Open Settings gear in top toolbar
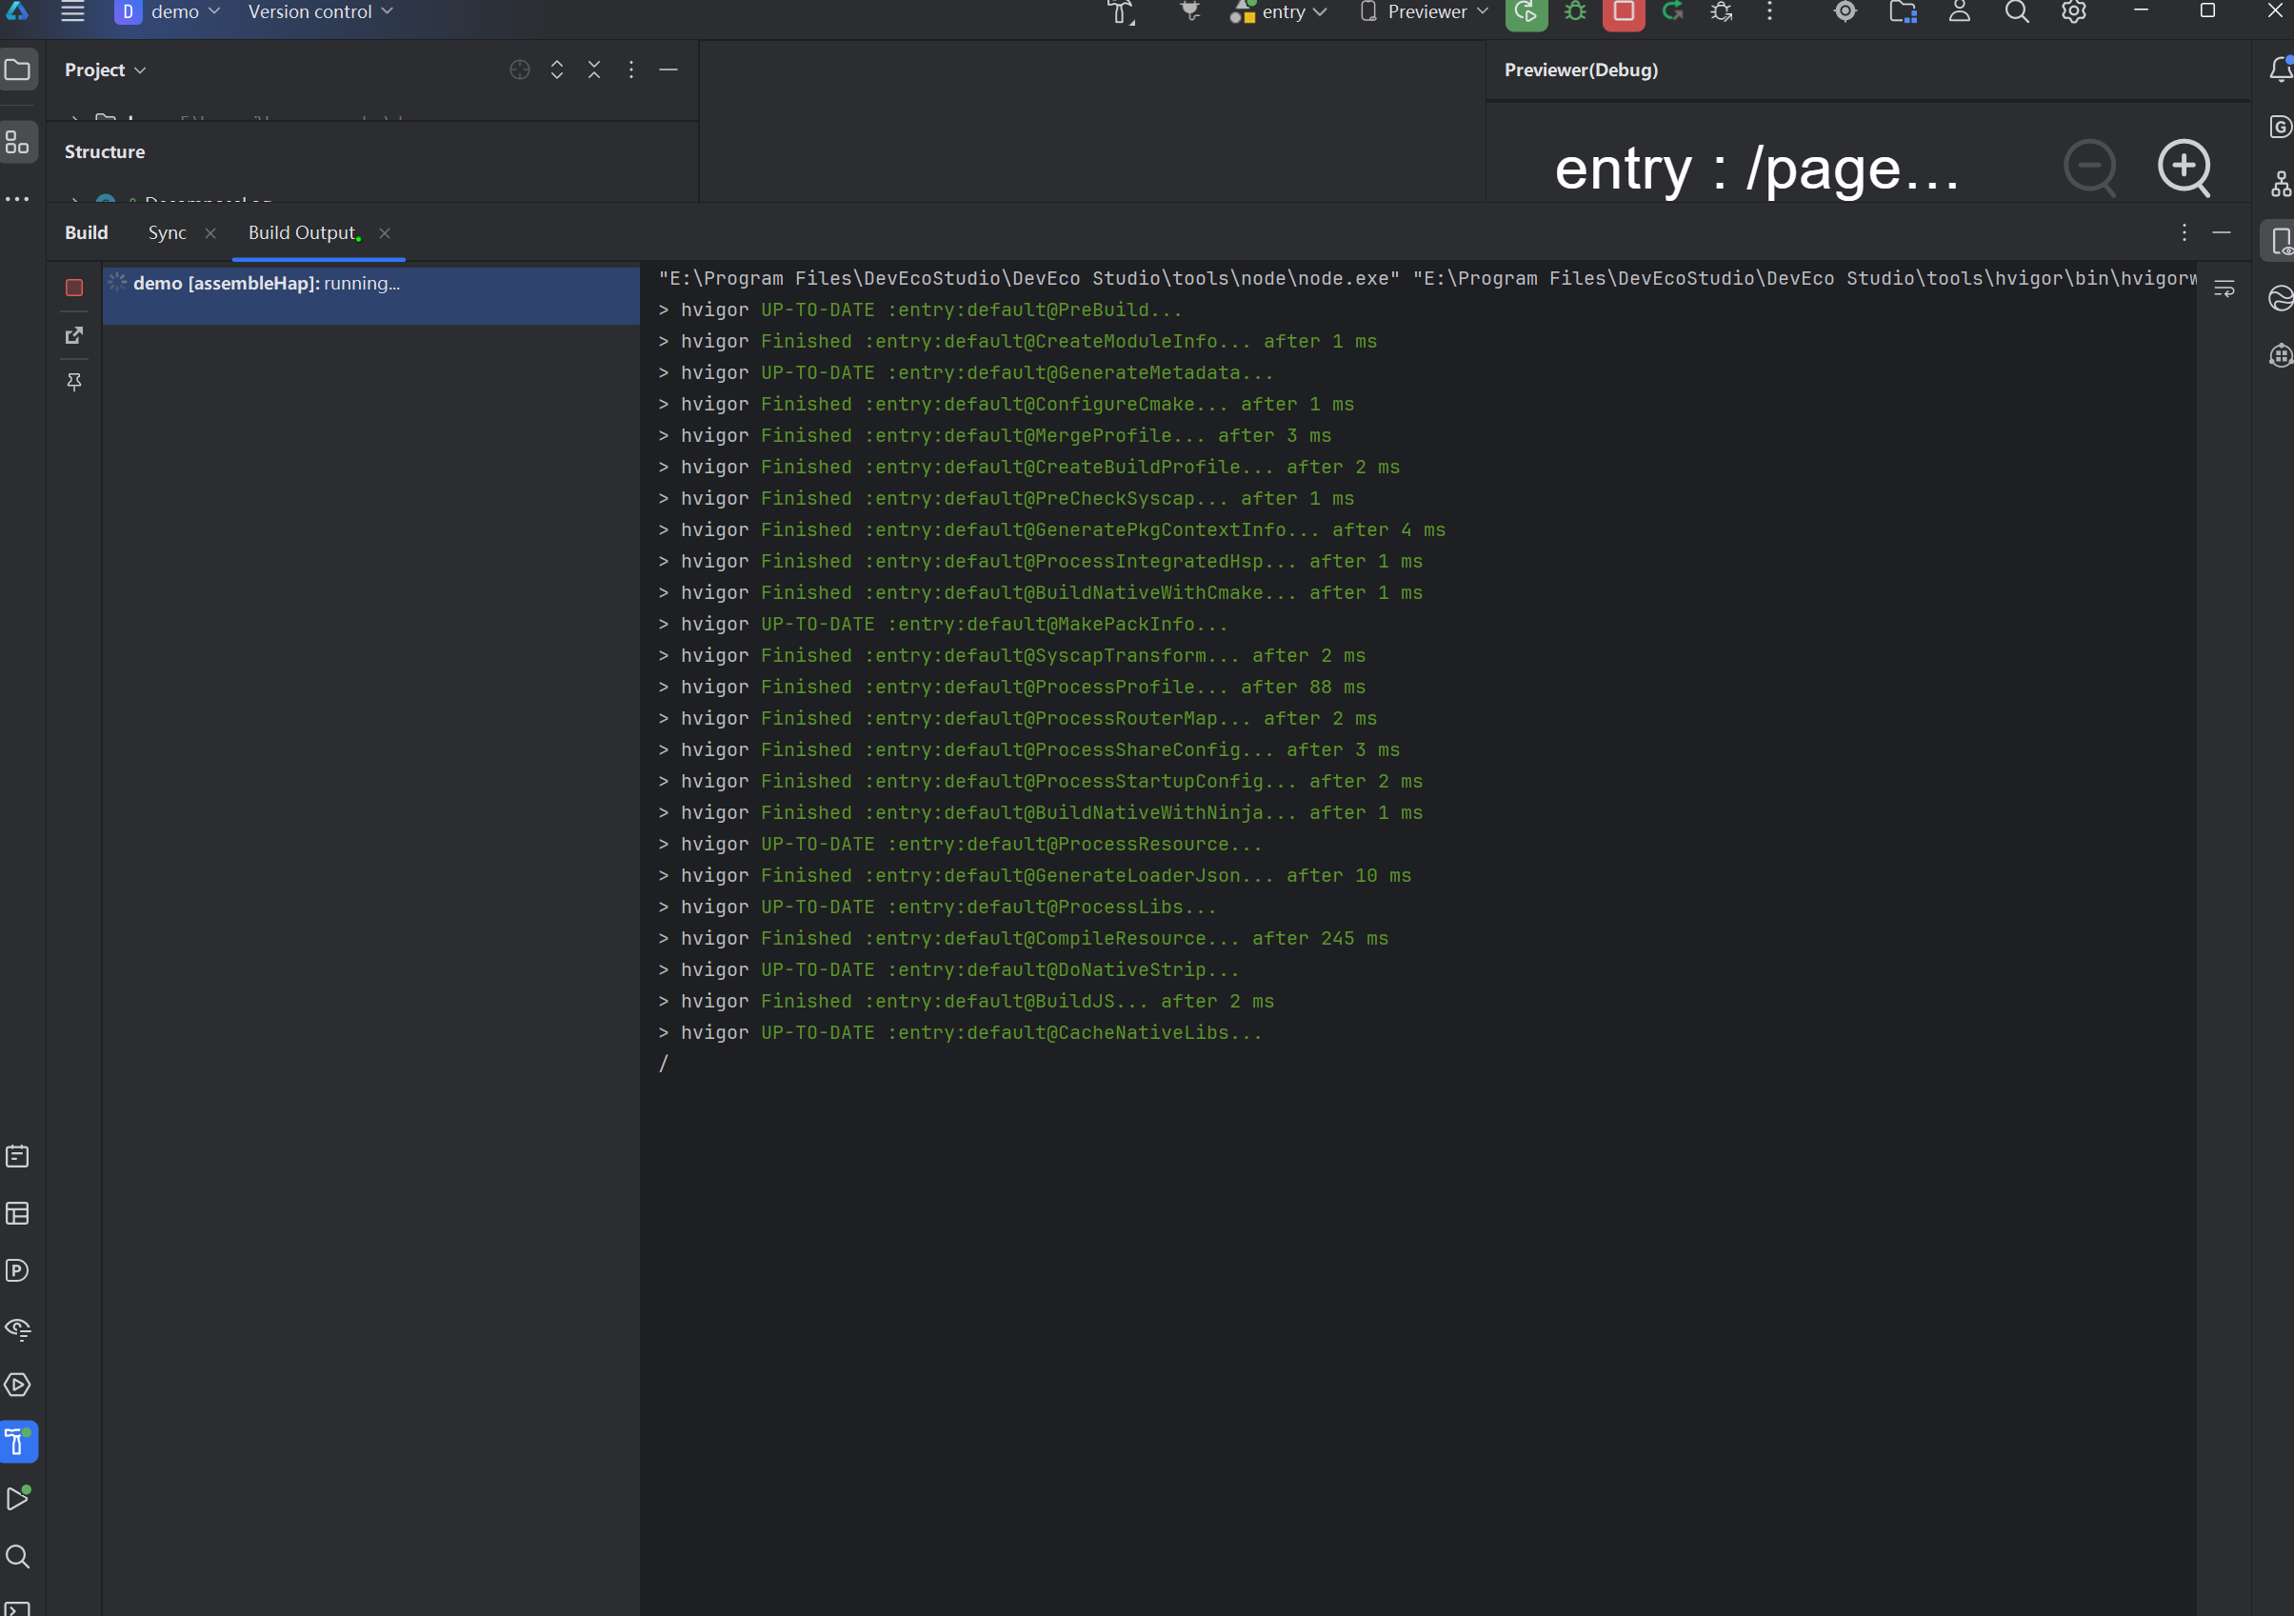The image size is (2294, 1616). pos(2073,12)
